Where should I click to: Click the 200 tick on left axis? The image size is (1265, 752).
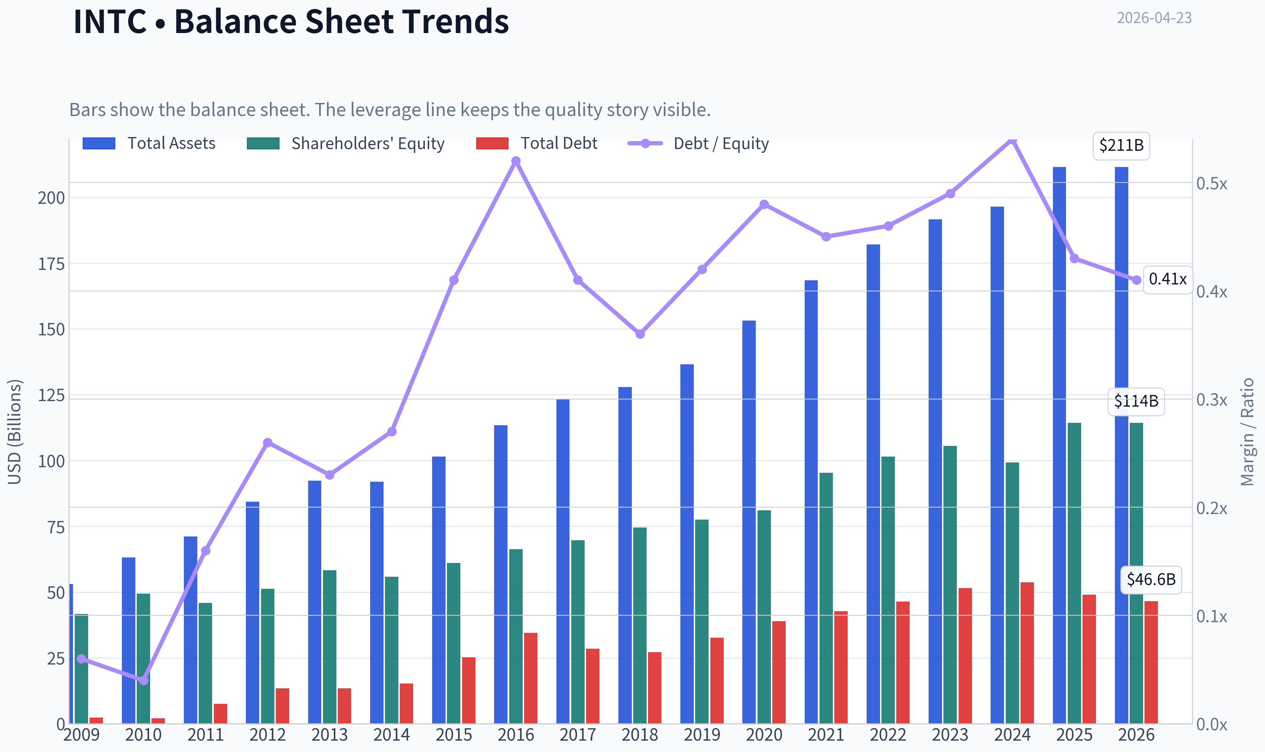tap(51, 198)
